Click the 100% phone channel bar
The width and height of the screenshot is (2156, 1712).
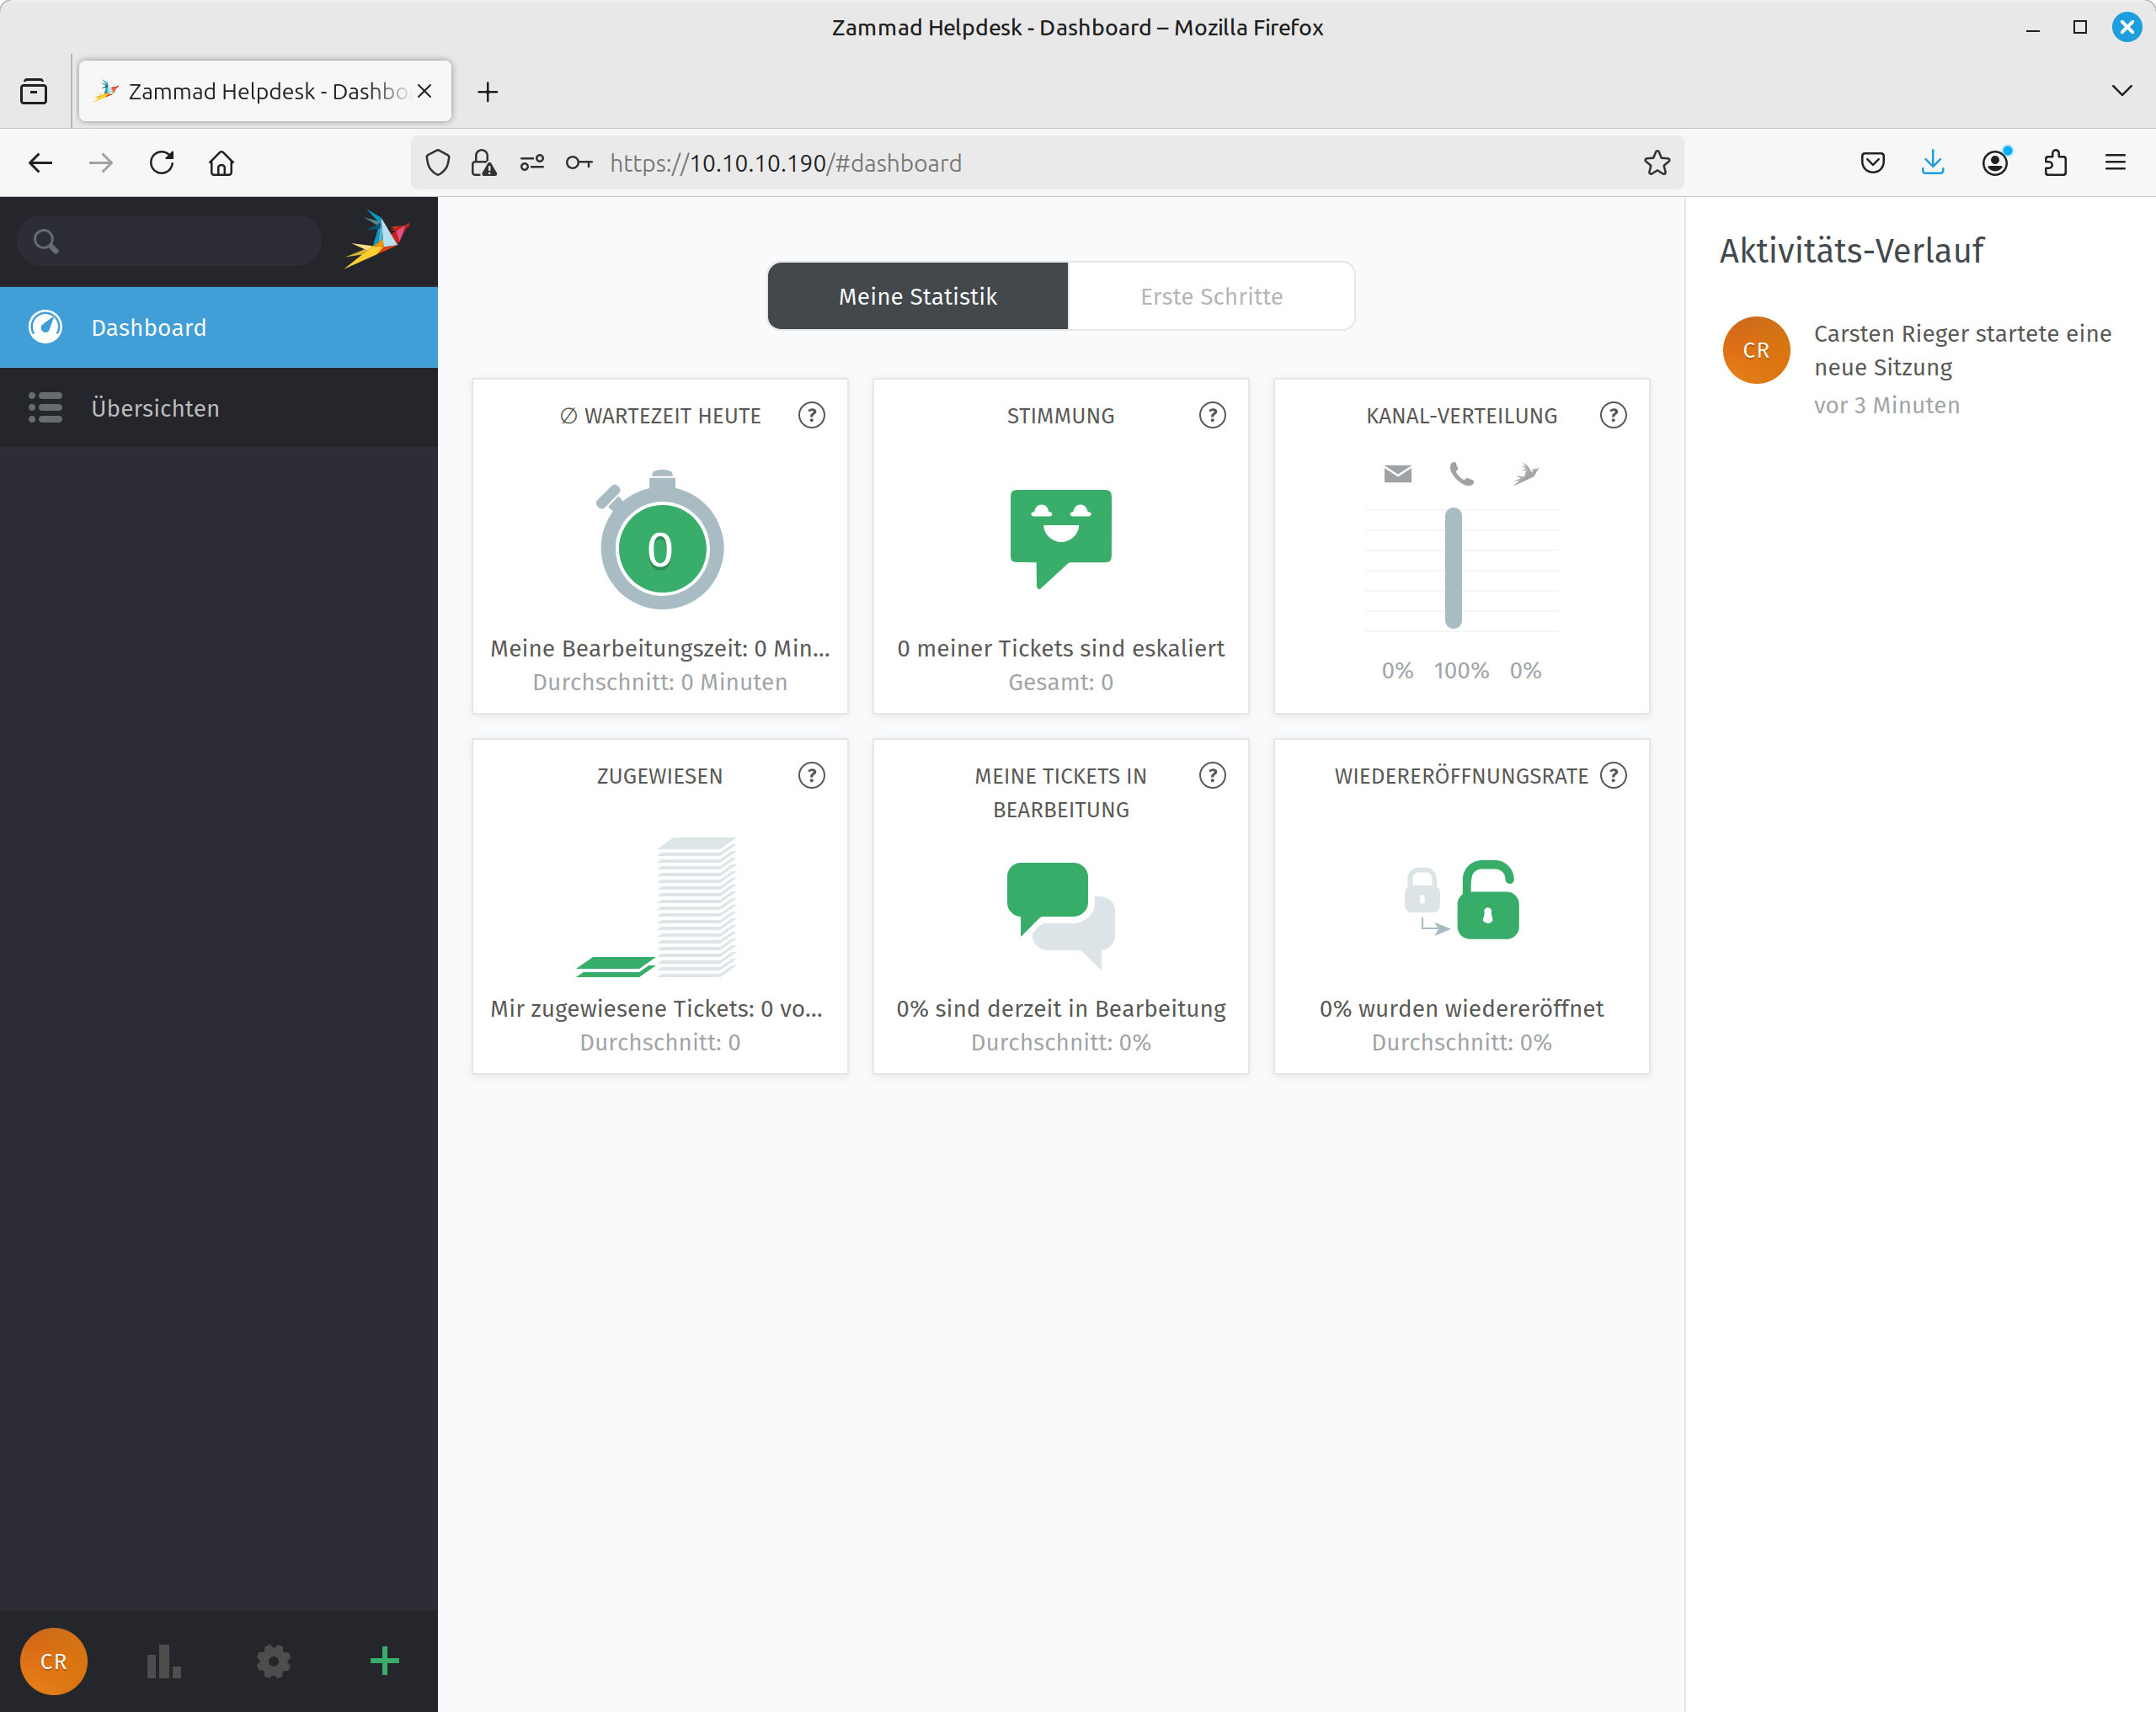[1453, 567]
